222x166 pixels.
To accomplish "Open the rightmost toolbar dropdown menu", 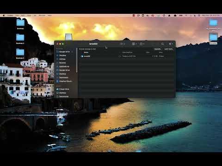I will tap(171, 44).
